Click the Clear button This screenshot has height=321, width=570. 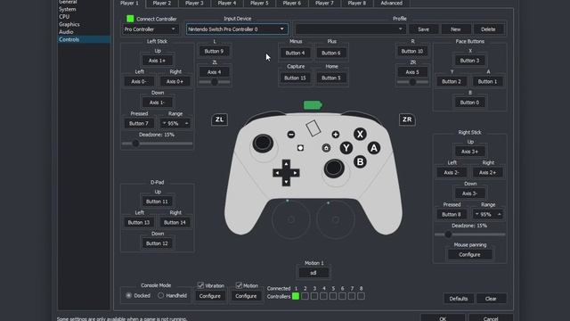(x=491, y=299)
